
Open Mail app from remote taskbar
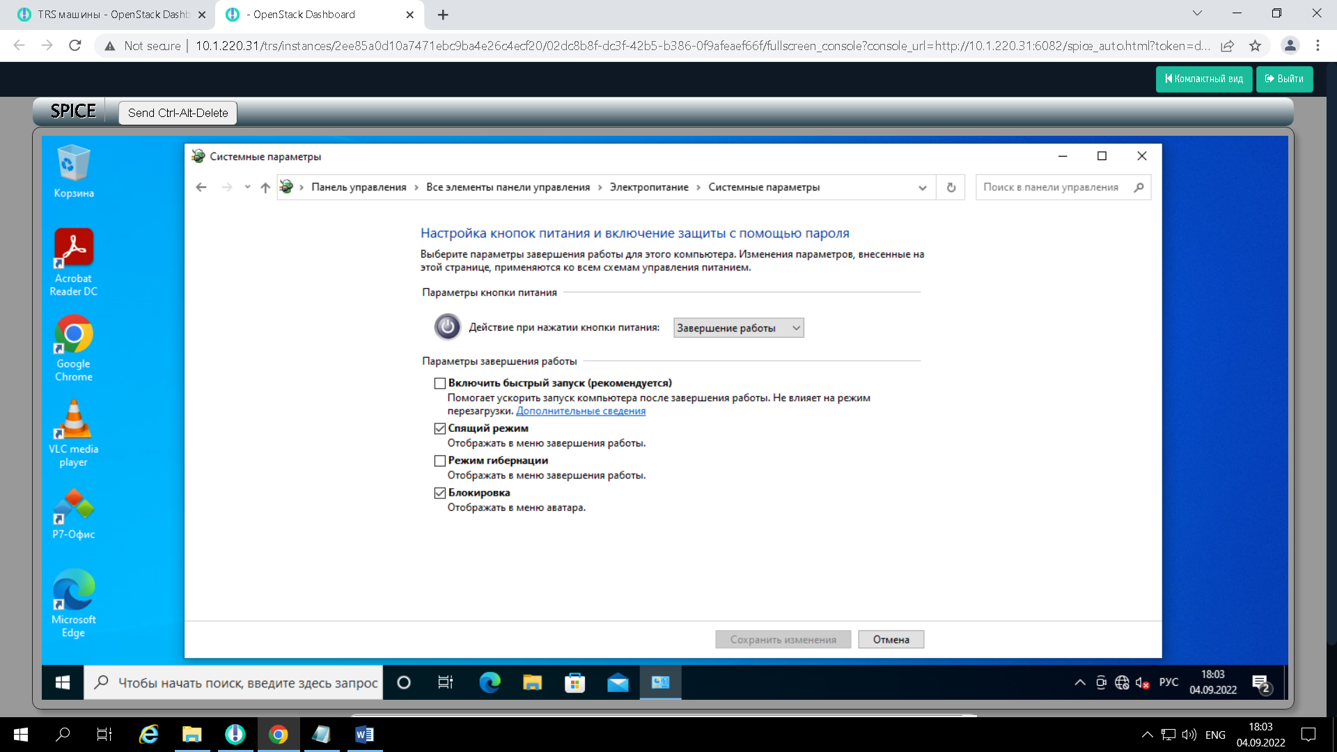(618, 683)
